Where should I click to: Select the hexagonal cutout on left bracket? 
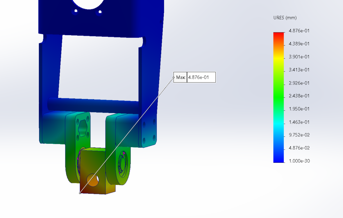[x=83, y=128]
